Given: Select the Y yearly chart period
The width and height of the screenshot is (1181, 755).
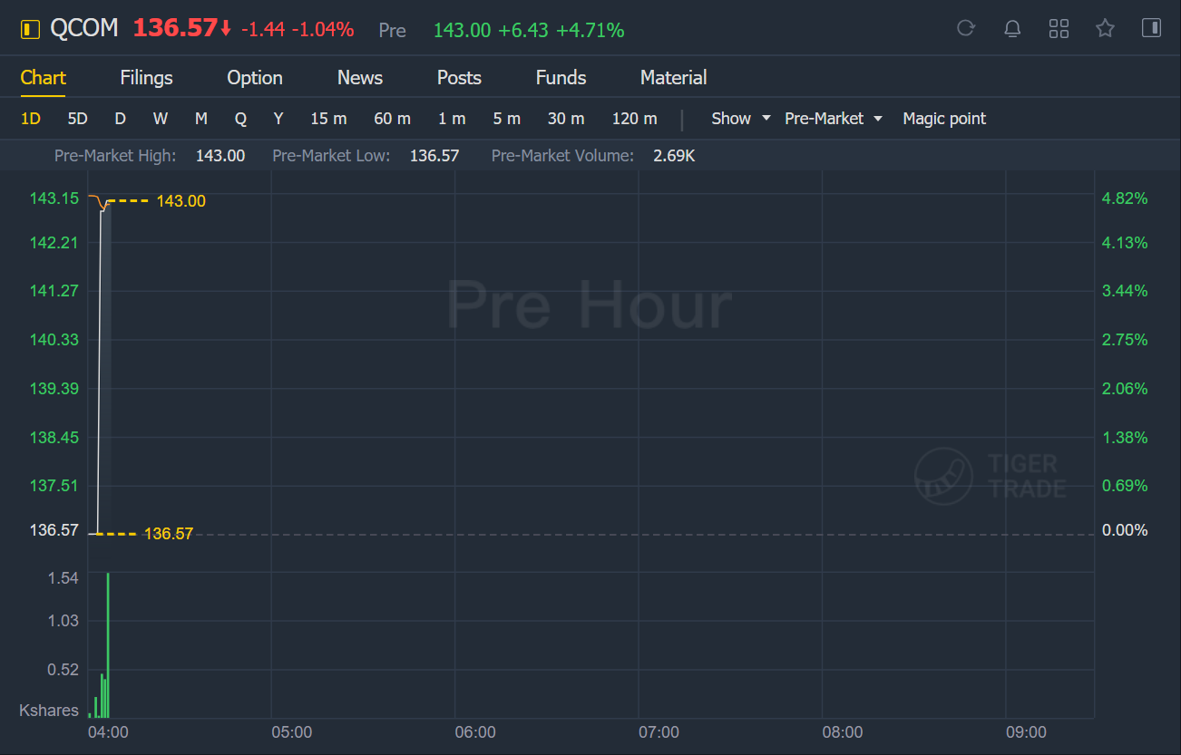Looking at the screenshot, I should click(278, 119).
